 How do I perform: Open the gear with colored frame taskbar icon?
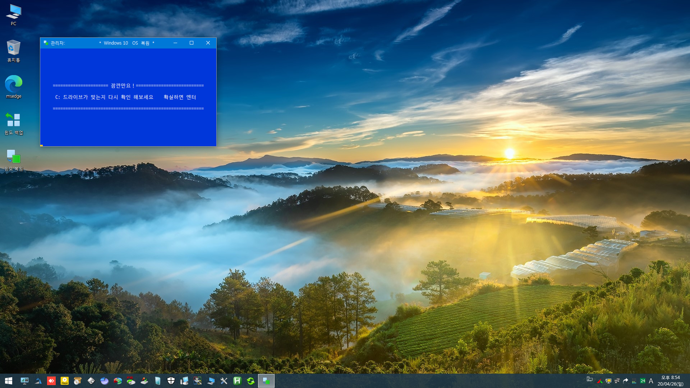(198, 381)
